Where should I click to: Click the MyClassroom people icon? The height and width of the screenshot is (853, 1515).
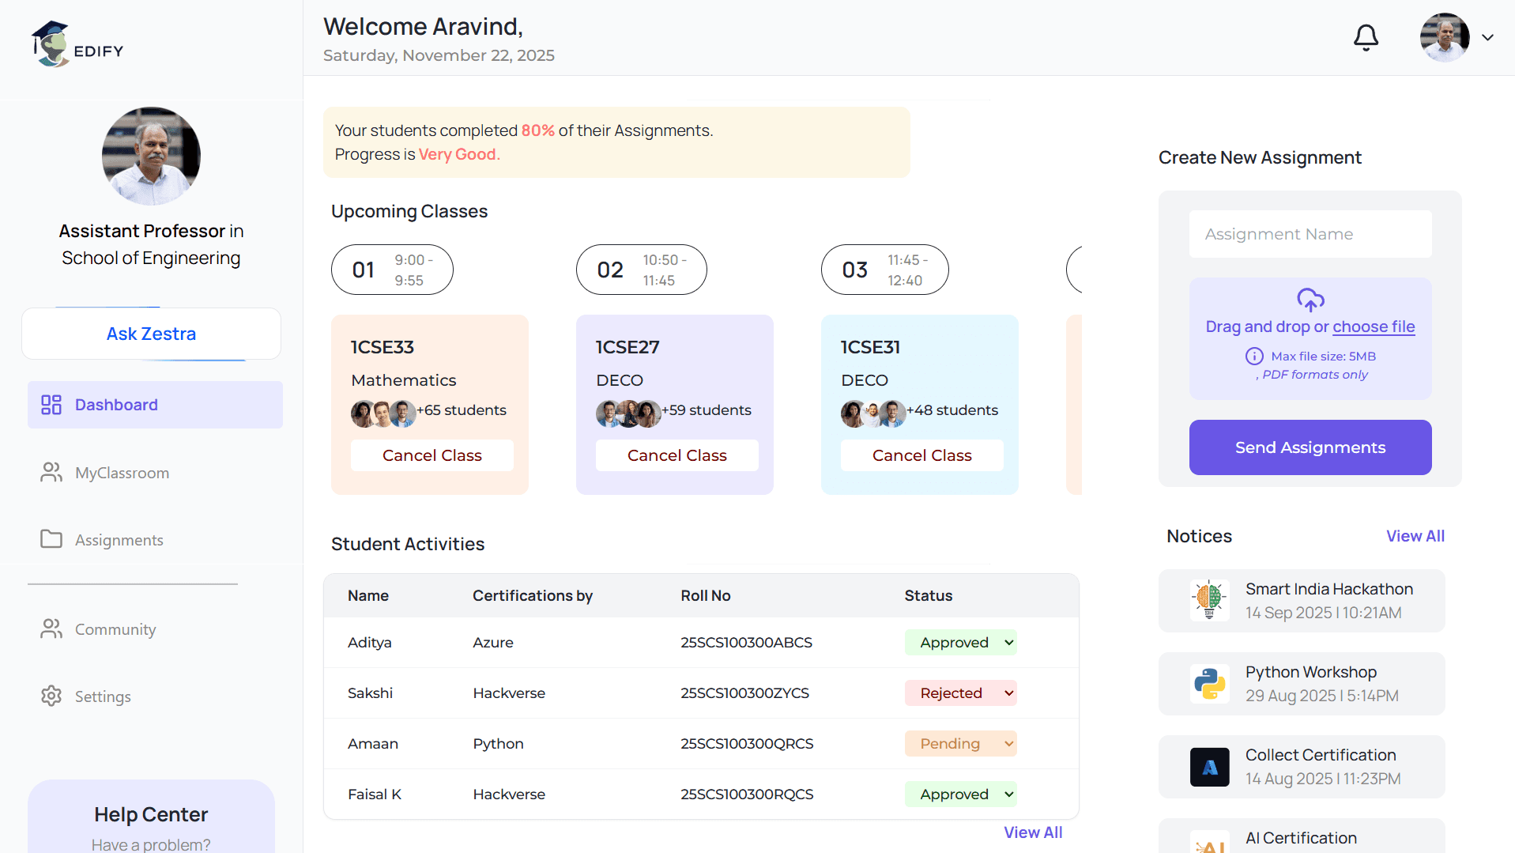coord(51,473)
